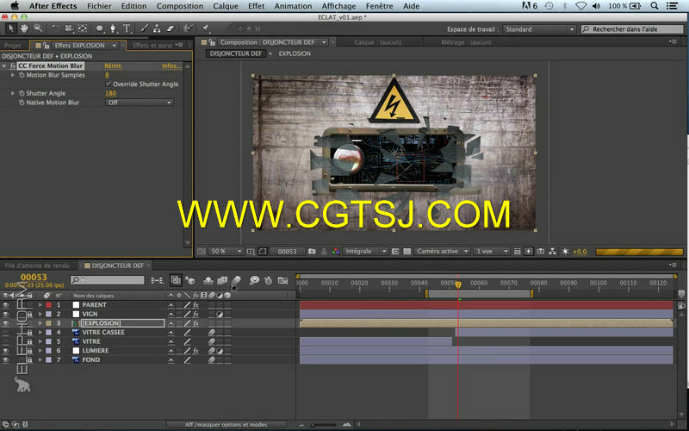Select the Pan Behind anchor tool
The image size is (689, 431).
pyautogui.click(x=83, y=28)
